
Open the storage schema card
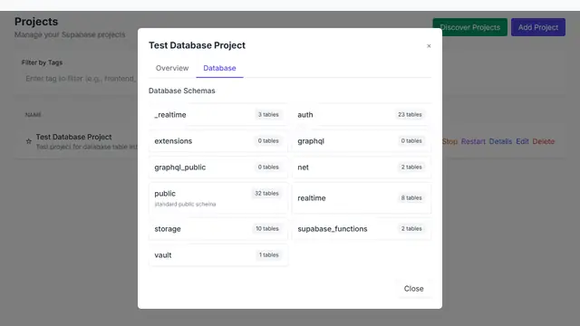[218, 229]
